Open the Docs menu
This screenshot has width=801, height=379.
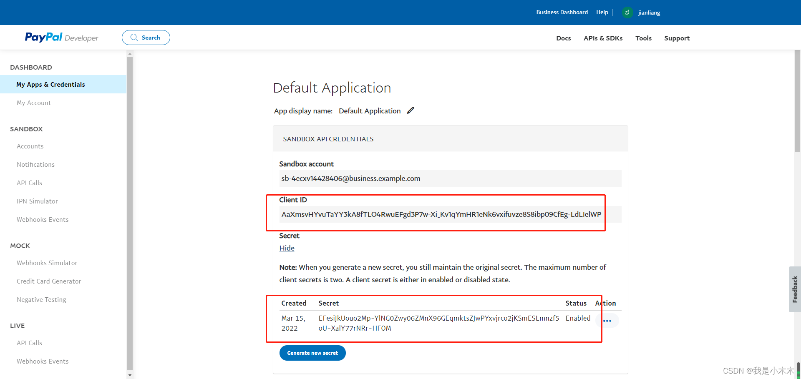[564, 38]
